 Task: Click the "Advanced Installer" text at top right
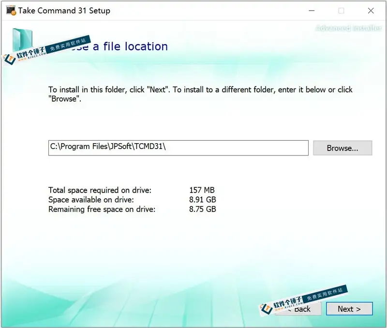[348, 28]
